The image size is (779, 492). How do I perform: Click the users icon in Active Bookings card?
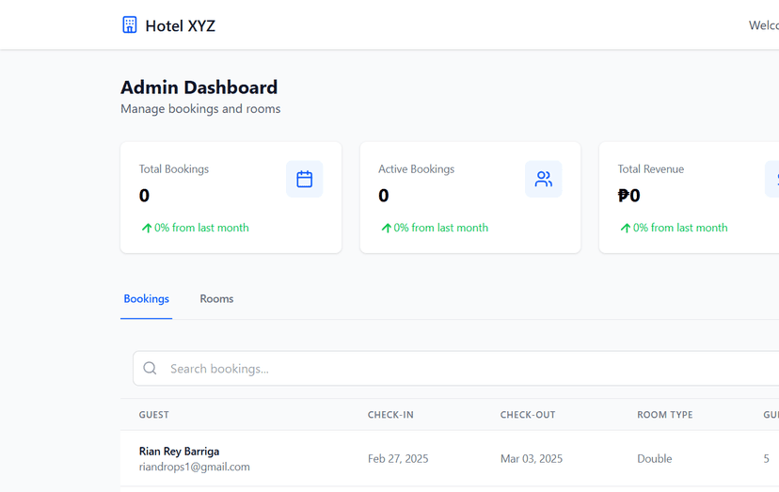pyautogui.click(x=543, y=179)
